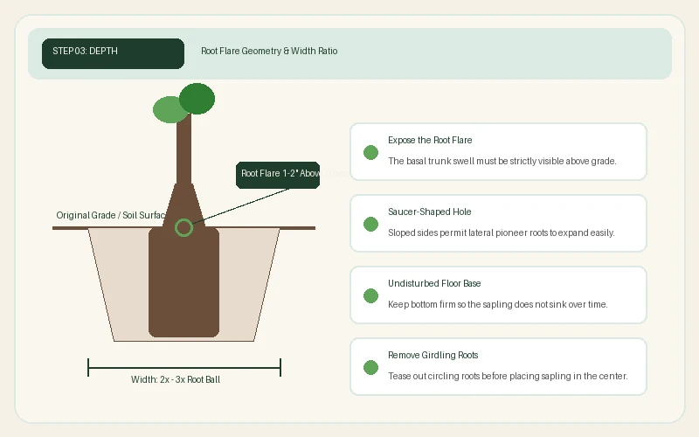The image size is (699, 437).
Task: Click the STEP 03: DEPTH badge
Action: pos(113,53)
